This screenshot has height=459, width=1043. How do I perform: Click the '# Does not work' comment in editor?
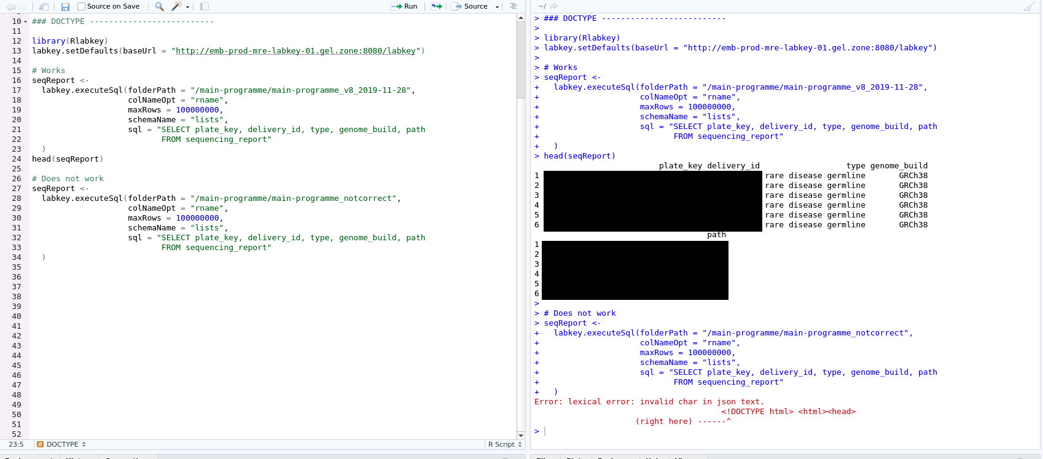tap(68, 179)
